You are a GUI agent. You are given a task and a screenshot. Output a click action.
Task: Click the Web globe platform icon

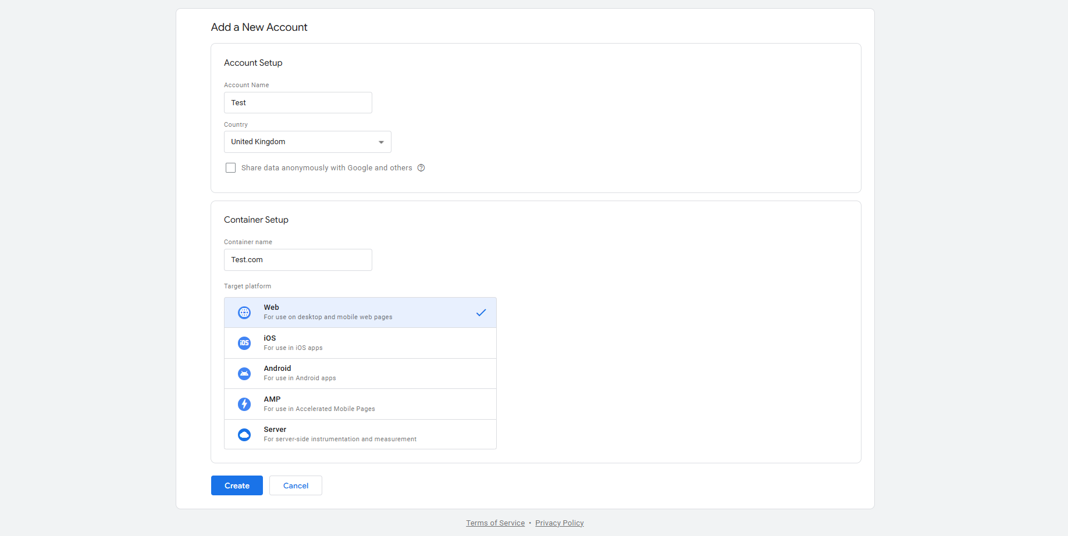(x=244, y=313)
